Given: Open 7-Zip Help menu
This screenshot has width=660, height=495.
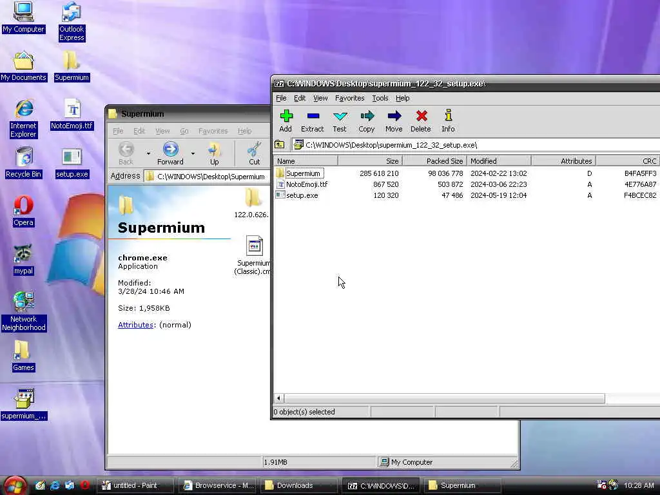Looking at the screenshot, I should pos(402,98).
